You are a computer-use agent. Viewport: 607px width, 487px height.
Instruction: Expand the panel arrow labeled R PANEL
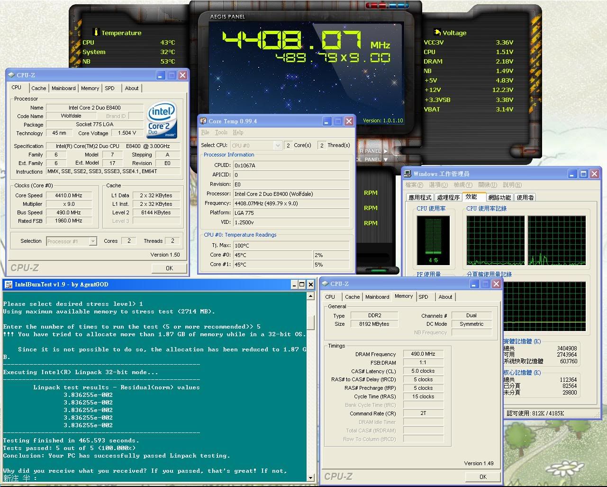[385, 151]
